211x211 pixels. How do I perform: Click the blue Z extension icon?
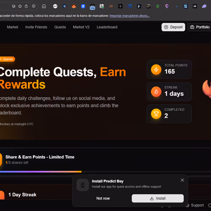click(x=83, y=6)
